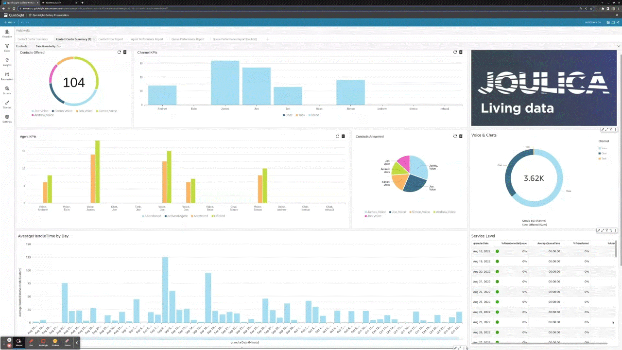This screenshot has height=350, width=622.
Task: Switch to the Queue Performance Report (Joulica) tab
Action: [235, 39]
